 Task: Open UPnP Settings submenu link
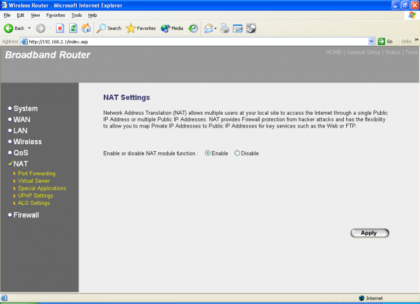(x=35, y=196)
